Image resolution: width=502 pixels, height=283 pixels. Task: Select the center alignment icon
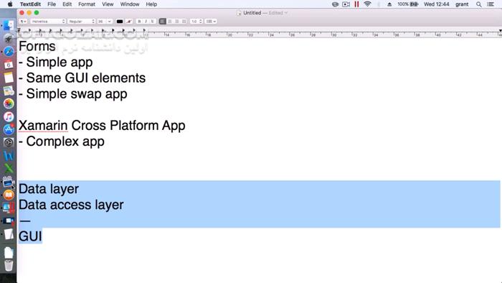pos(170,22)
